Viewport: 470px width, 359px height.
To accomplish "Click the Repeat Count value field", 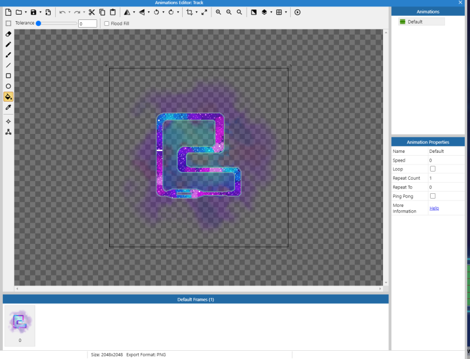I will click(446, 178).
